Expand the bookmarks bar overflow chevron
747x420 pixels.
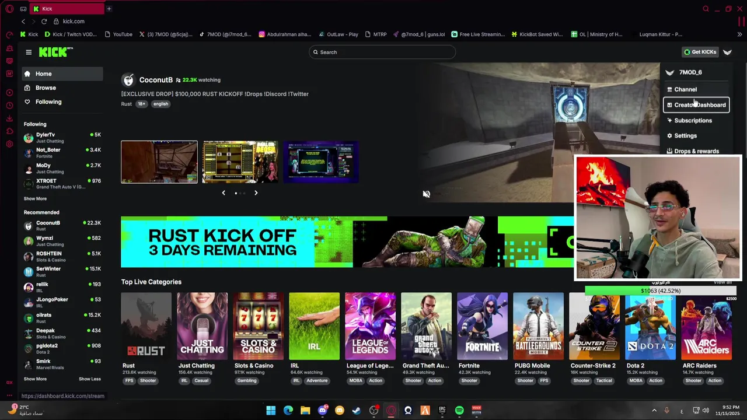tap(739, 34)
